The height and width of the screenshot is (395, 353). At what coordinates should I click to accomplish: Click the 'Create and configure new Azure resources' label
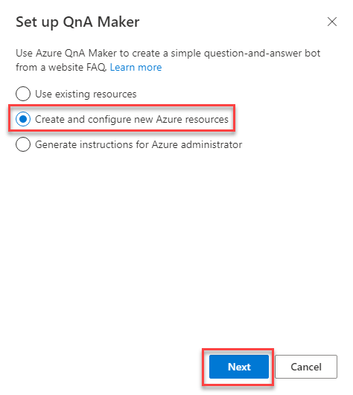tap(132, 119)
